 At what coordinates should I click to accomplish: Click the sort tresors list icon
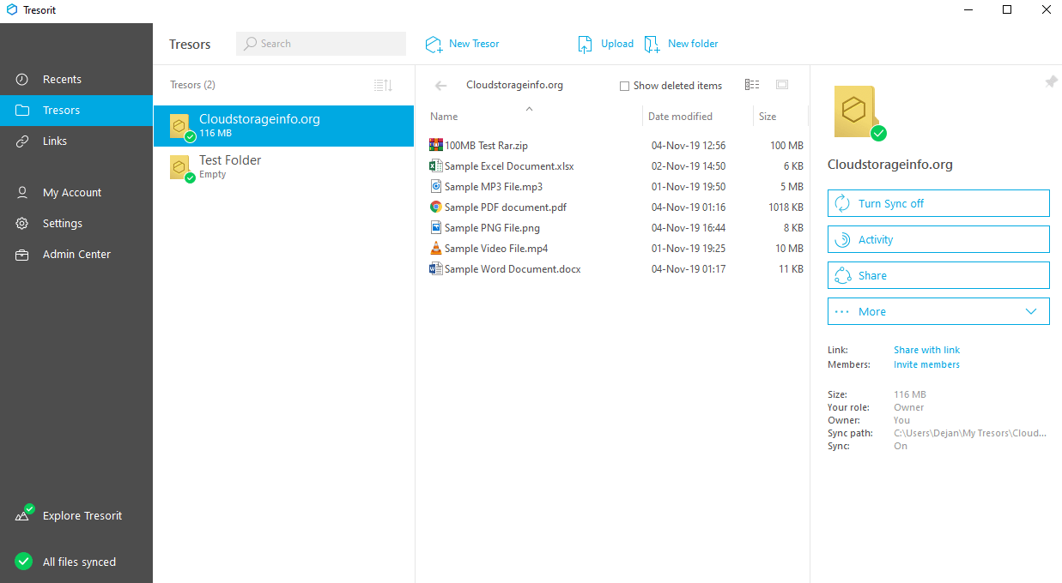click(x=383, y=85)
